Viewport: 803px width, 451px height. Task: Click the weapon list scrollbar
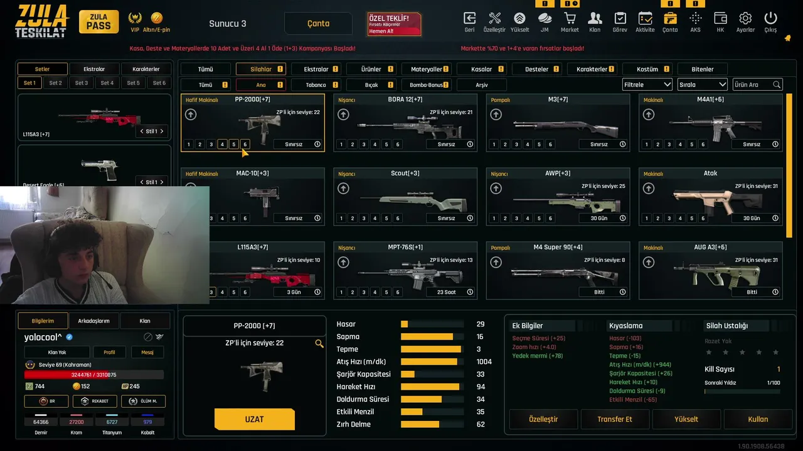pyautogui.click(x=790, y=166)
